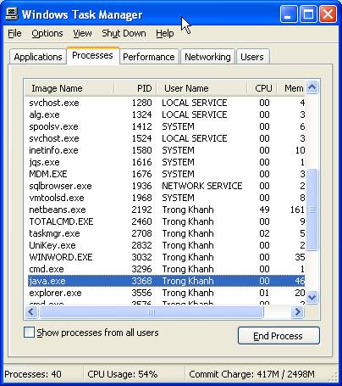This screenshot has height=386, width=342.
Task: Select the taskmgr.exe process
Action: point(167,233)
